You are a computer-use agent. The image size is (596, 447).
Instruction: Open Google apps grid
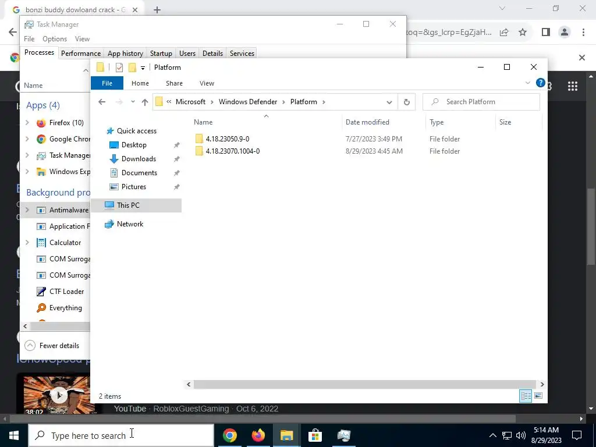tap(573, 86)
